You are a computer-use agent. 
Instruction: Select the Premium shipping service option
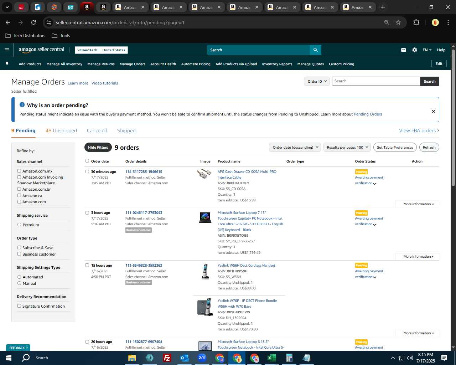click(19, 225)
